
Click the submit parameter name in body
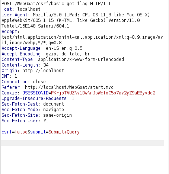pyautogui.click(x=38, y=132)
